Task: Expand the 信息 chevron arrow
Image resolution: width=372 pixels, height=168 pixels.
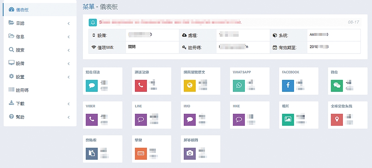Action: click(x=68, y=37)
